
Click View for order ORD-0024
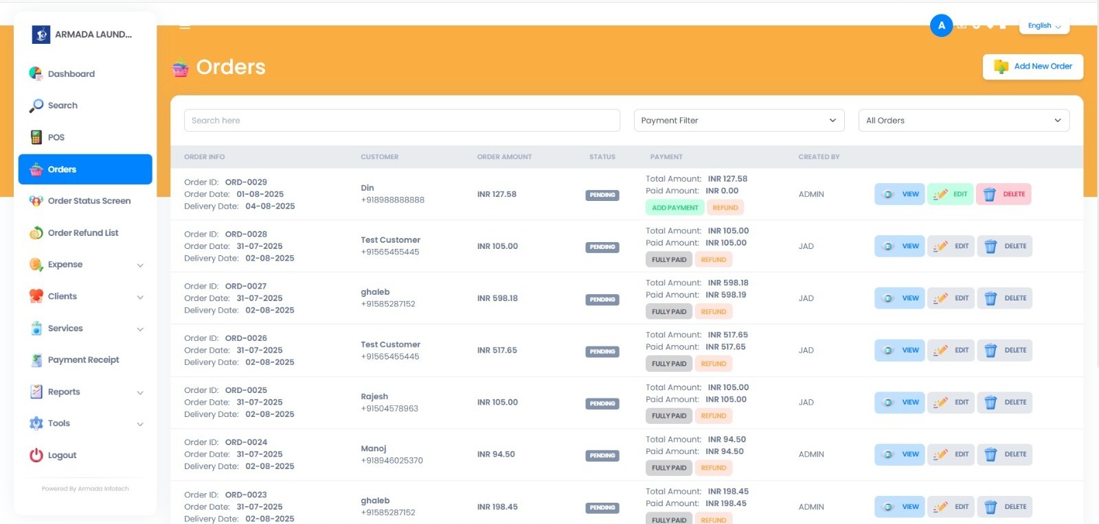click(x=899, y=455)
